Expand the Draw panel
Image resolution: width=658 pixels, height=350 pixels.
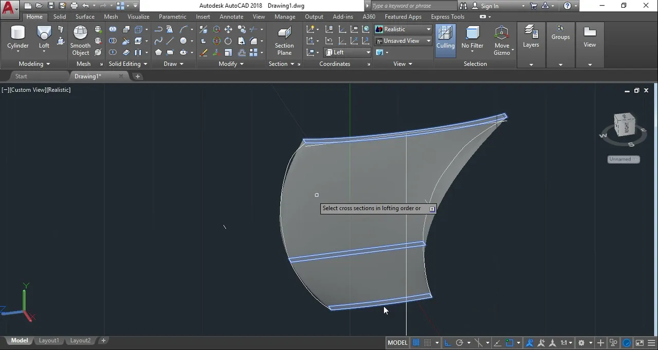(173, 64)
